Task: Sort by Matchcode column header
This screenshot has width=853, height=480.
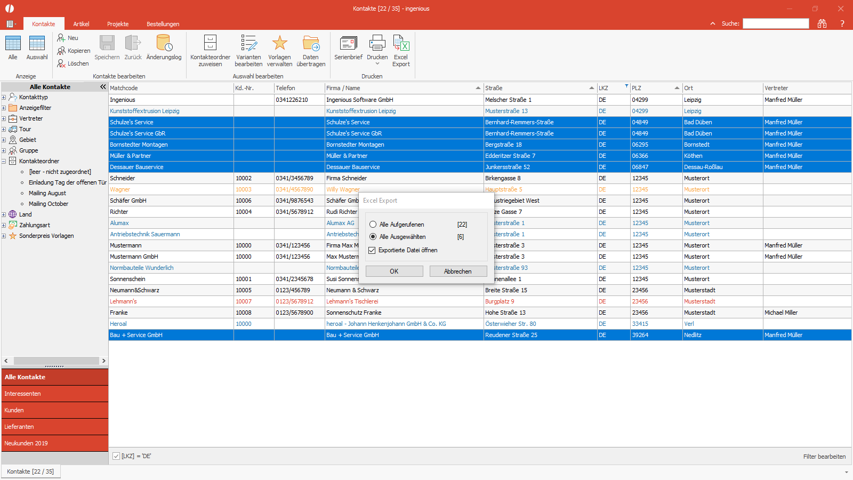Action: pos(171,88)
